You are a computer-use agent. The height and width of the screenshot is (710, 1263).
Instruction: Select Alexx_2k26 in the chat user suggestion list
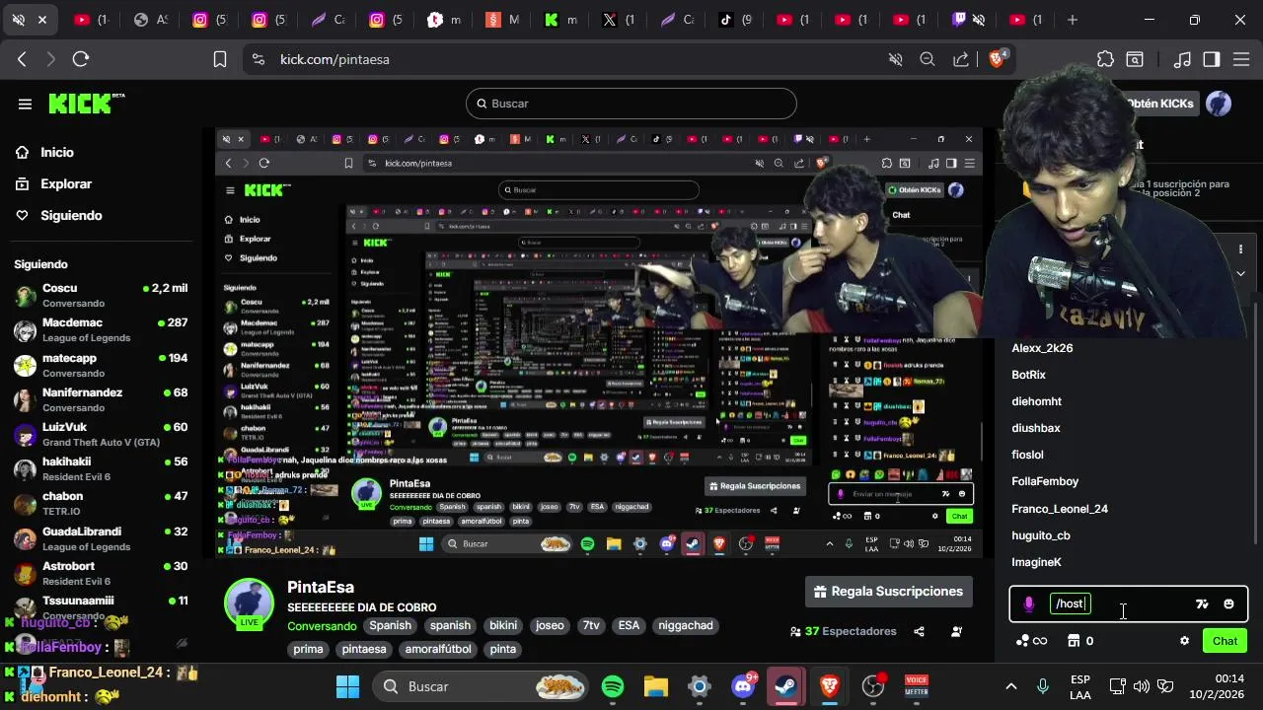tap(1042, 348)
